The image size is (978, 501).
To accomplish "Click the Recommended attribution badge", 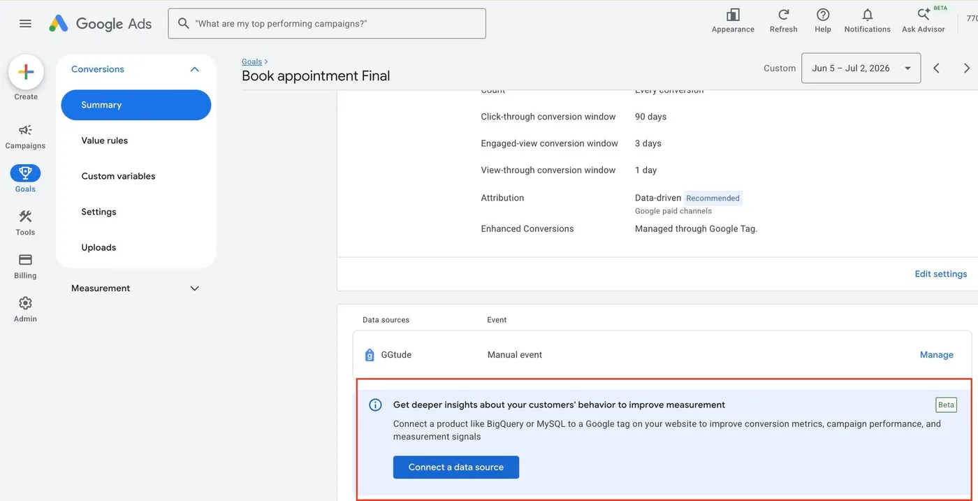I will pos(713,198).
